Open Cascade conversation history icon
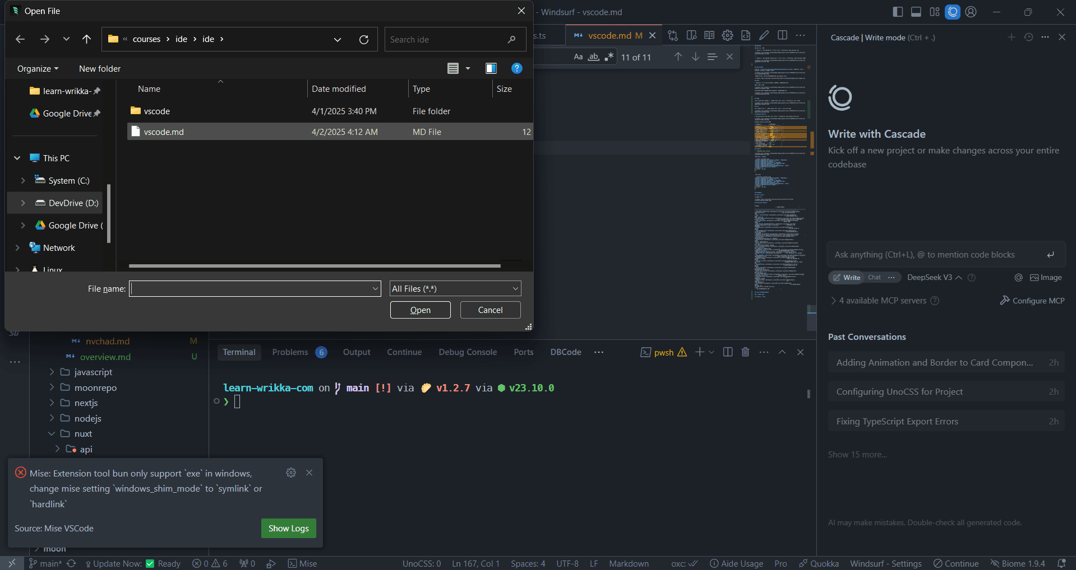The image size is (1076, 570). click(1028, 37)
